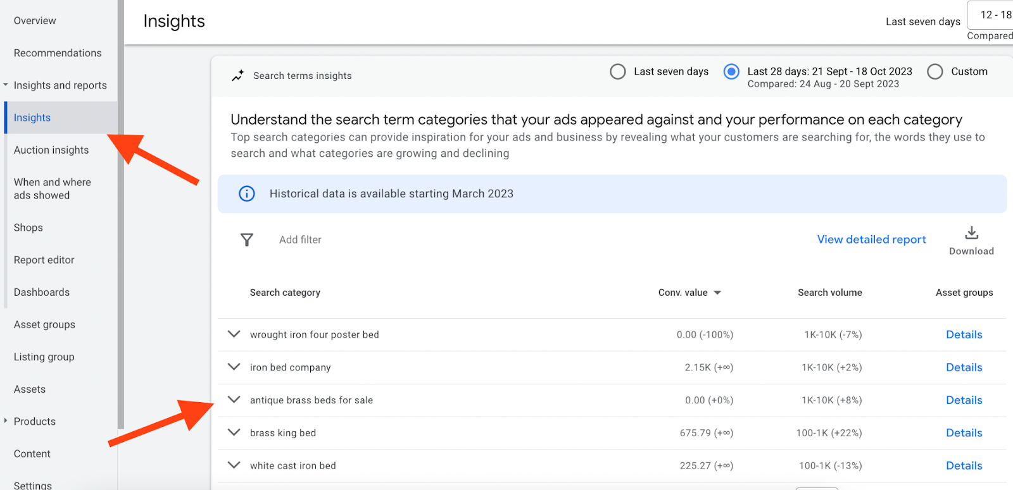Screen dimensions: 1013x490
Task: Go to Report editor in the sidebar
Action: pyautogui.click(x=44, y=260)
